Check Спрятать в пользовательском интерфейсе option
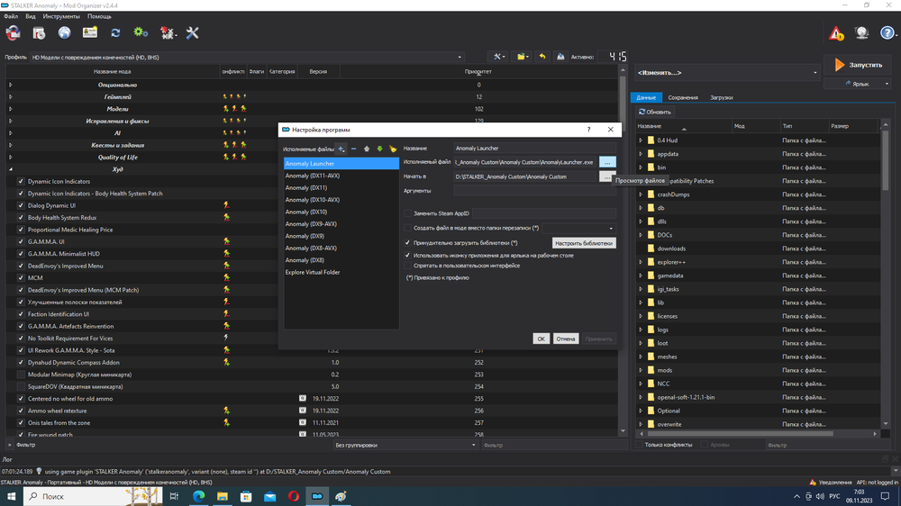 click(x=407, y=266)
